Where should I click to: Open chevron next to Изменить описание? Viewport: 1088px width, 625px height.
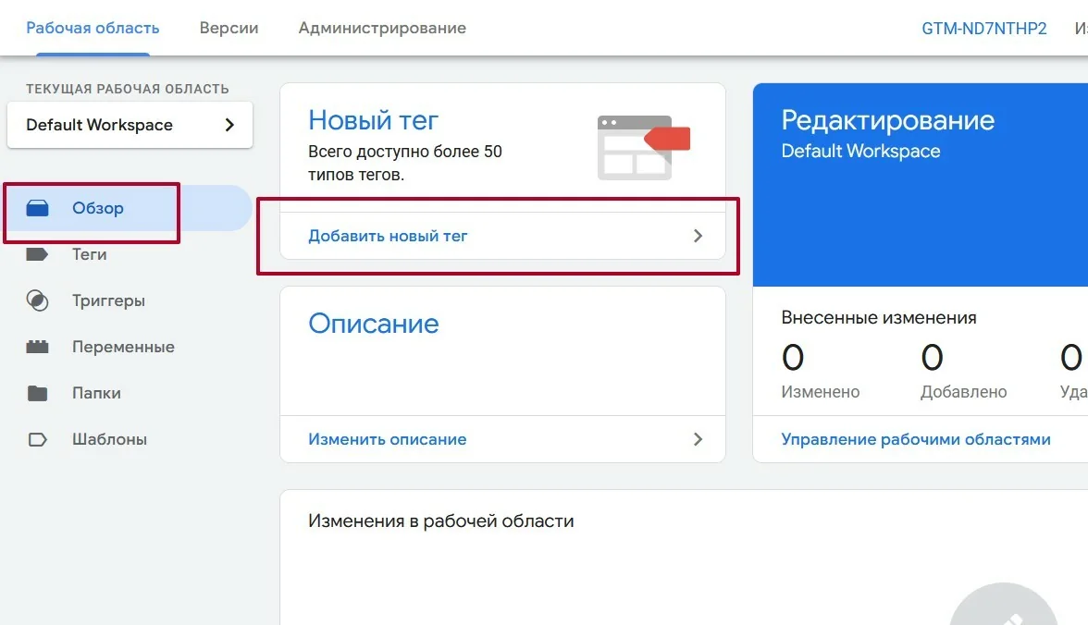[698, 439]
